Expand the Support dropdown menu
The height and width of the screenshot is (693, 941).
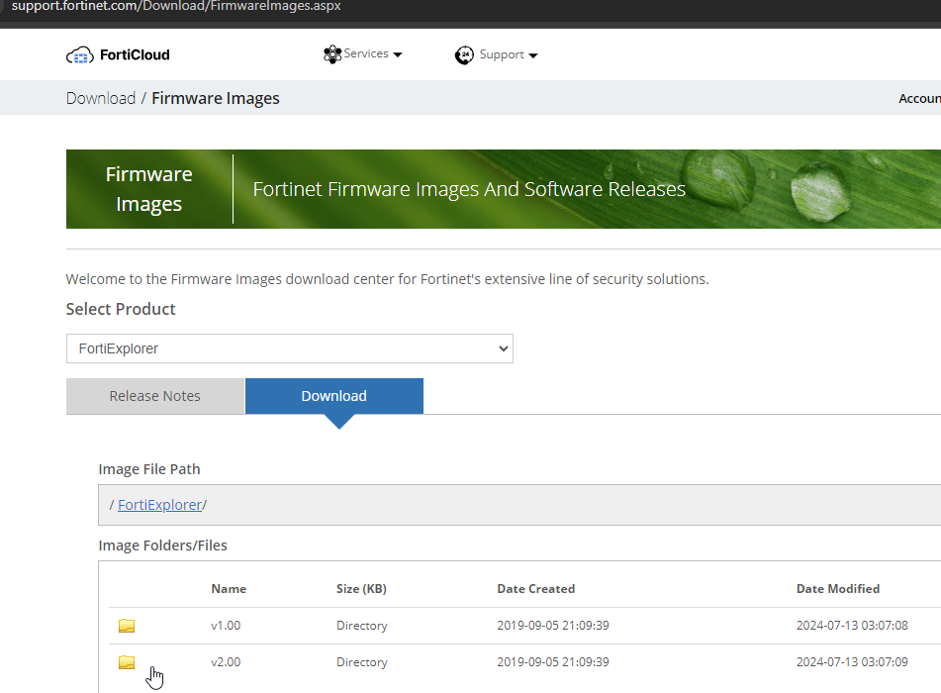497,54
